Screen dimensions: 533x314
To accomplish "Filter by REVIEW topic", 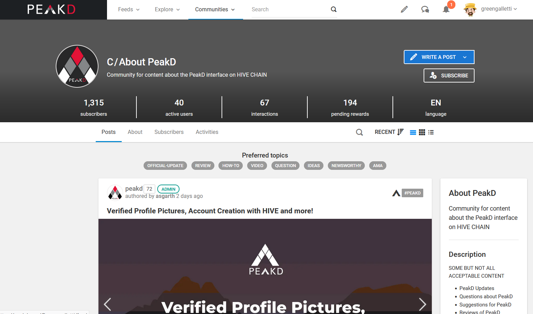I will coord(203,166).
